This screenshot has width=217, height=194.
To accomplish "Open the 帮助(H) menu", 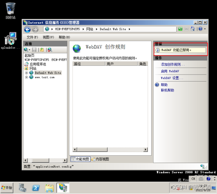I will [64, 37].
